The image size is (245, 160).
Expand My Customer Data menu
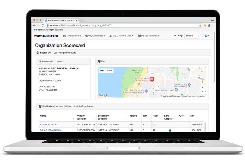121,36
